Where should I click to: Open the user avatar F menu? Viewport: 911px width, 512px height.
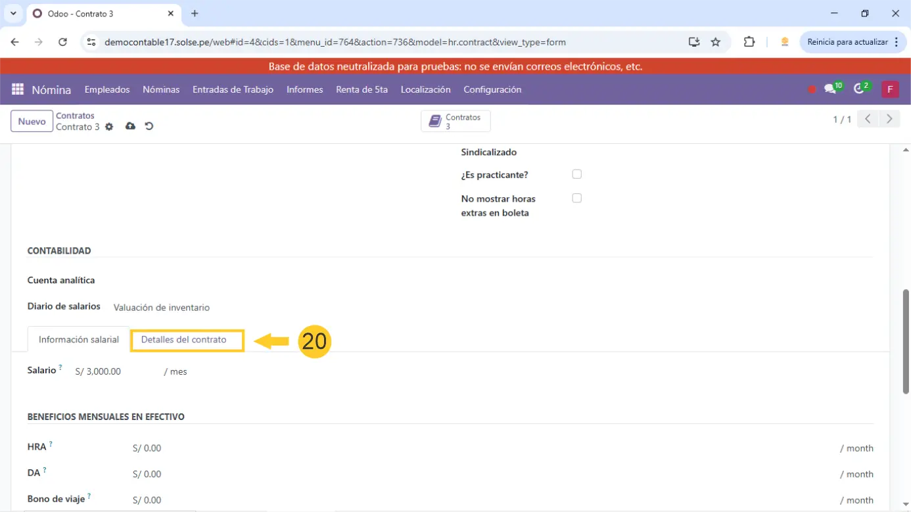(889, 89)
